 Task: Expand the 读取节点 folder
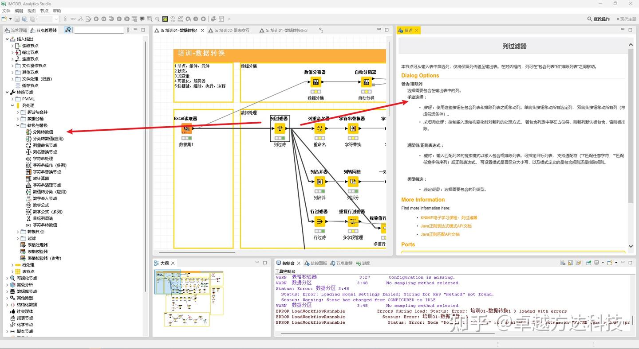[12, 46]
